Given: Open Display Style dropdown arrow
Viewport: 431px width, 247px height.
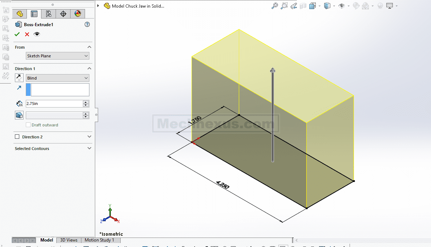Looking at the screenshot, I should tap(334, 6).
